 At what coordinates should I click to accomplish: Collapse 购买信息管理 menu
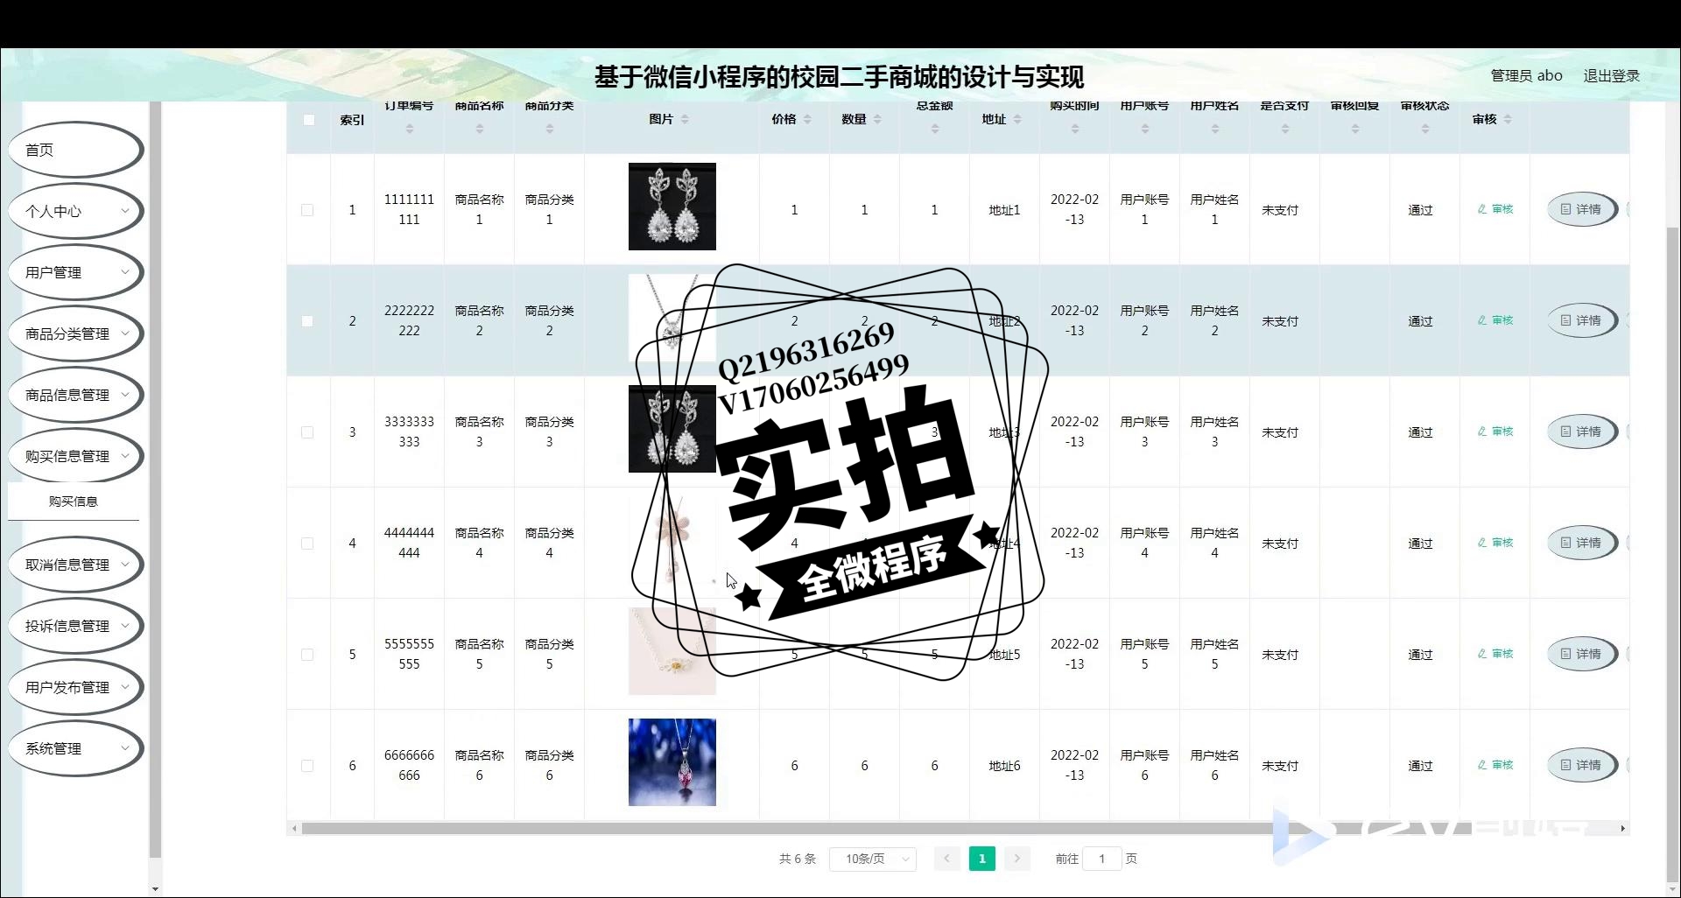coord(75,456)
